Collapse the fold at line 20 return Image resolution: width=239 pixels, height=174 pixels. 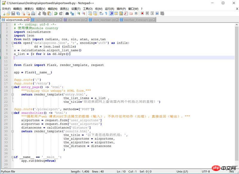[x=13, y=94]
